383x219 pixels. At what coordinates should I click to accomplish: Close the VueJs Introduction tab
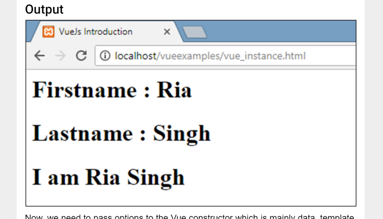(x=167, y=32)
